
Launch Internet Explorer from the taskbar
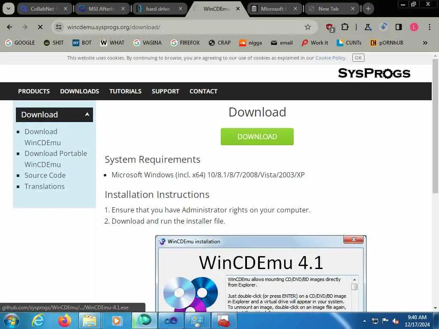tap(38, 320)
